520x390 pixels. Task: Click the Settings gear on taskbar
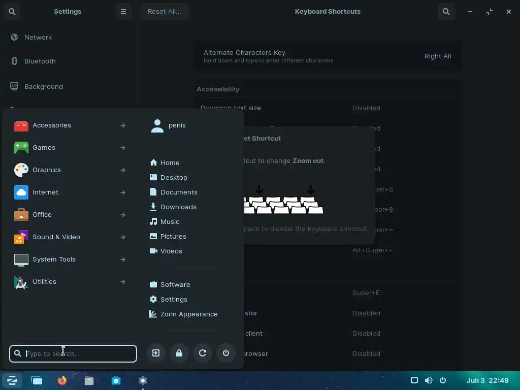[x=143, y=380]
